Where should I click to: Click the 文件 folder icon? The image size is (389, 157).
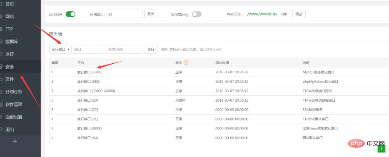[1, 79]
